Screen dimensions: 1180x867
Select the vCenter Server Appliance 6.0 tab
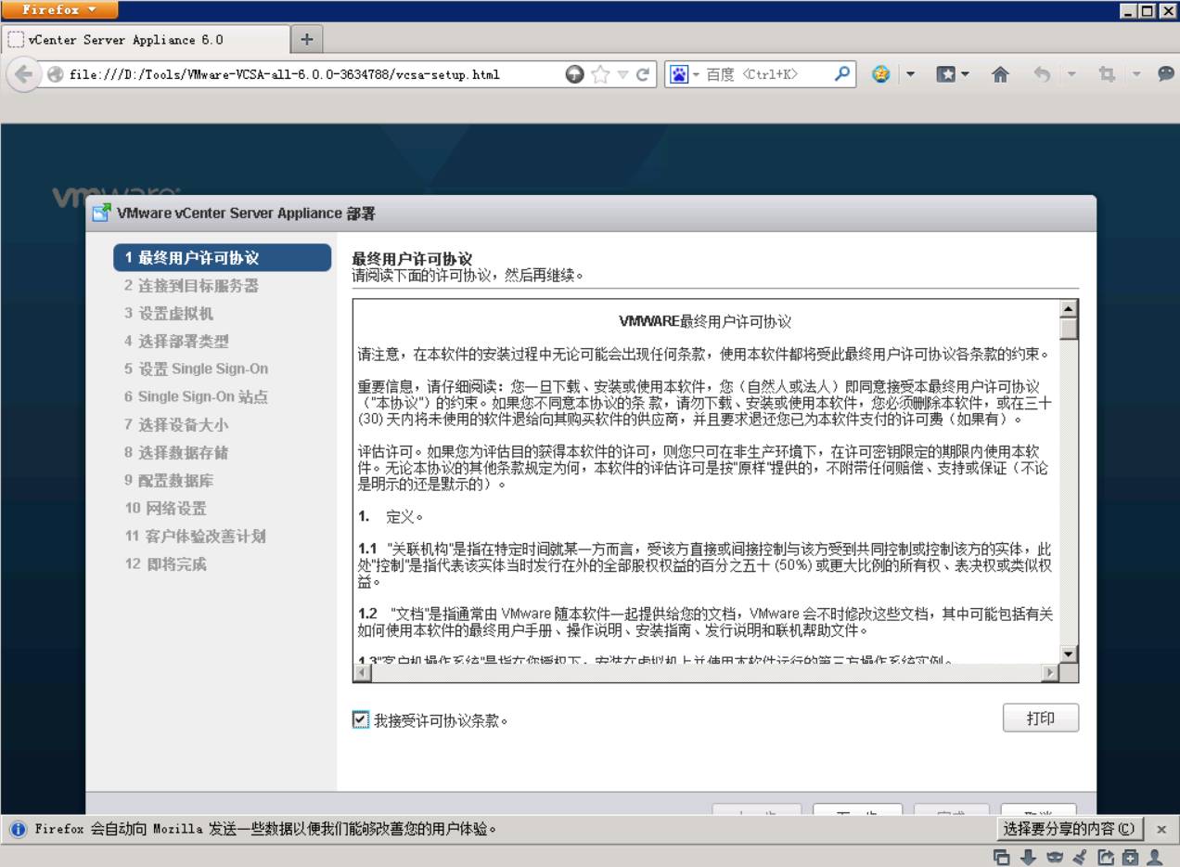tap(147, 40)
